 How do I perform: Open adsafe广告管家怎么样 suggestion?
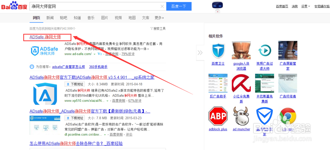coord(69,67)
